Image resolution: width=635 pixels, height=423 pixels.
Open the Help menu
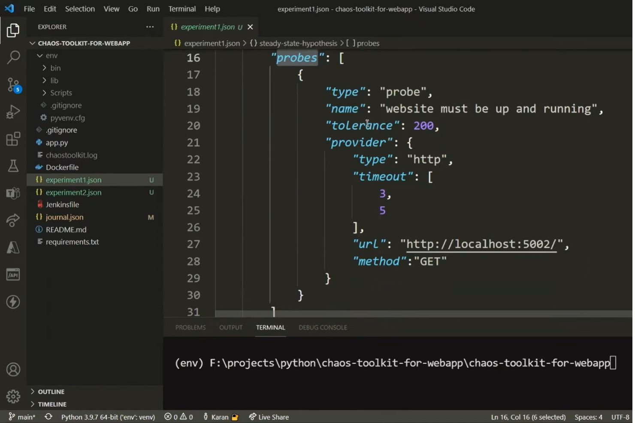pyautogui.click(x=212, y=9)
